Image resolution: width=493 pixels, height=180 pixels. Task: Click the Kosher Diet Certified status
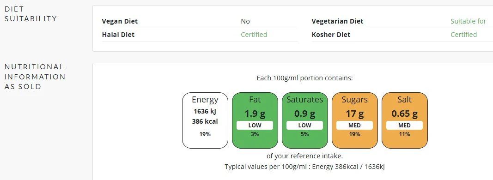pyautogui.click(x=464, y=35)
